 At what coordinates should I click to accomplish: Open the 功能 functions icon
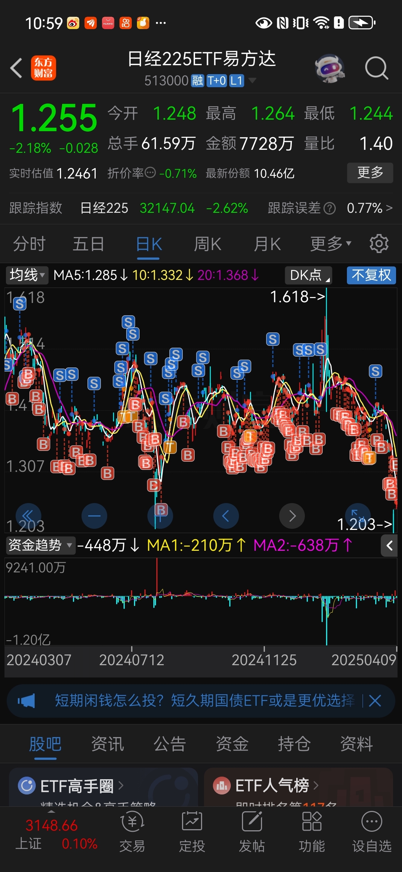tap(312, 832)
